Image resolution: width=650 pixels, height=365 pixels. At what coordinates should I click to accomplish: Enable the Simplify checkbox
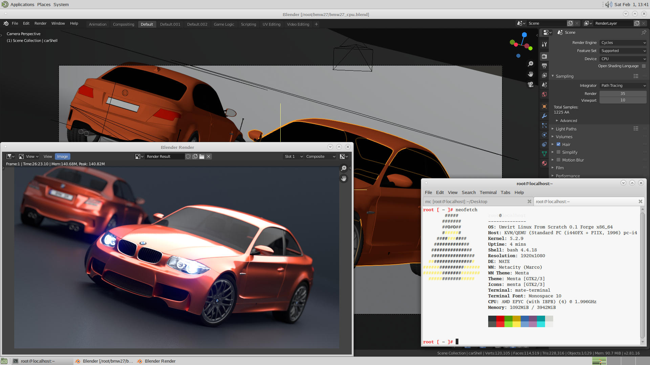coord(559,152)
